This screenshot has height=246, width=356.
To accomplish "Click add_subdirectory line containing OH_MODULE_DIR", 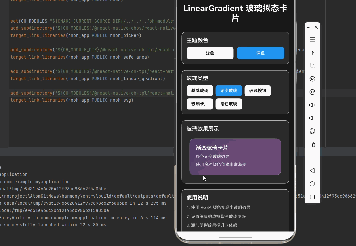I will (93, 50).
